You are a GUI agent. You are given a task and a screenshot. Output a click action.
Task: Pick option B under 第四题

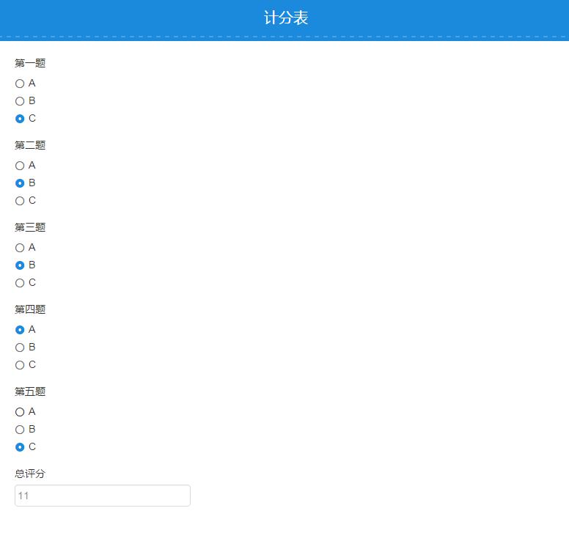tap(20, 347)
